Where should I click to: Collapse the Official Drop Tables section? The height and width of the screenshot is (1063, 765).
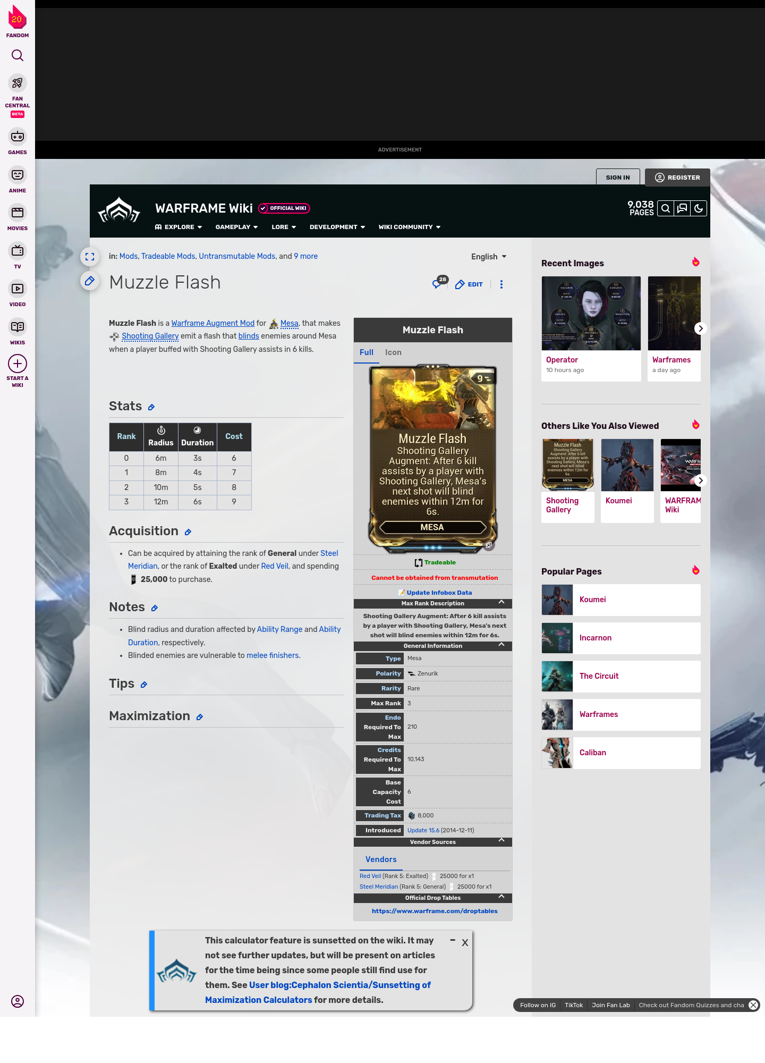tap(501, 897)
